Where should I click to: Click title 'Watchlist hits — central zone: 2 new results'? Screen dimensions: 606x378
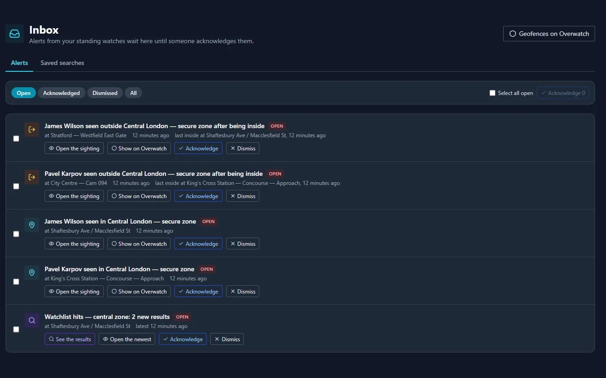107,317
